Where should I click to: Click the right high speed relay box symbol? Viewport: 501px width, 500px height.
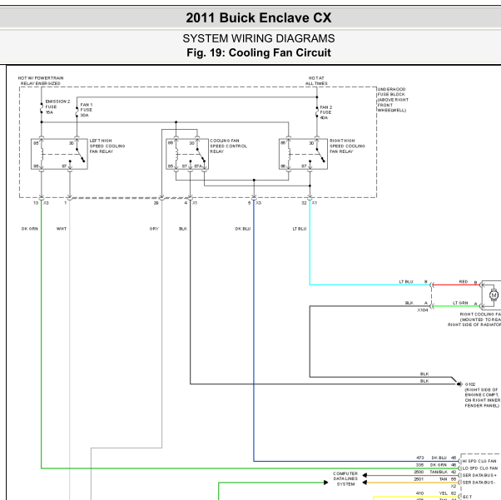click(303, 154)
